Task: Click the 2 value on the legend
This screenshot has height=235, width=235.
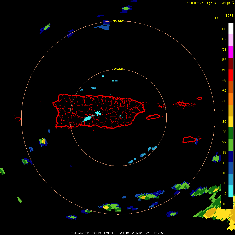Action: [x=225, y=194]
